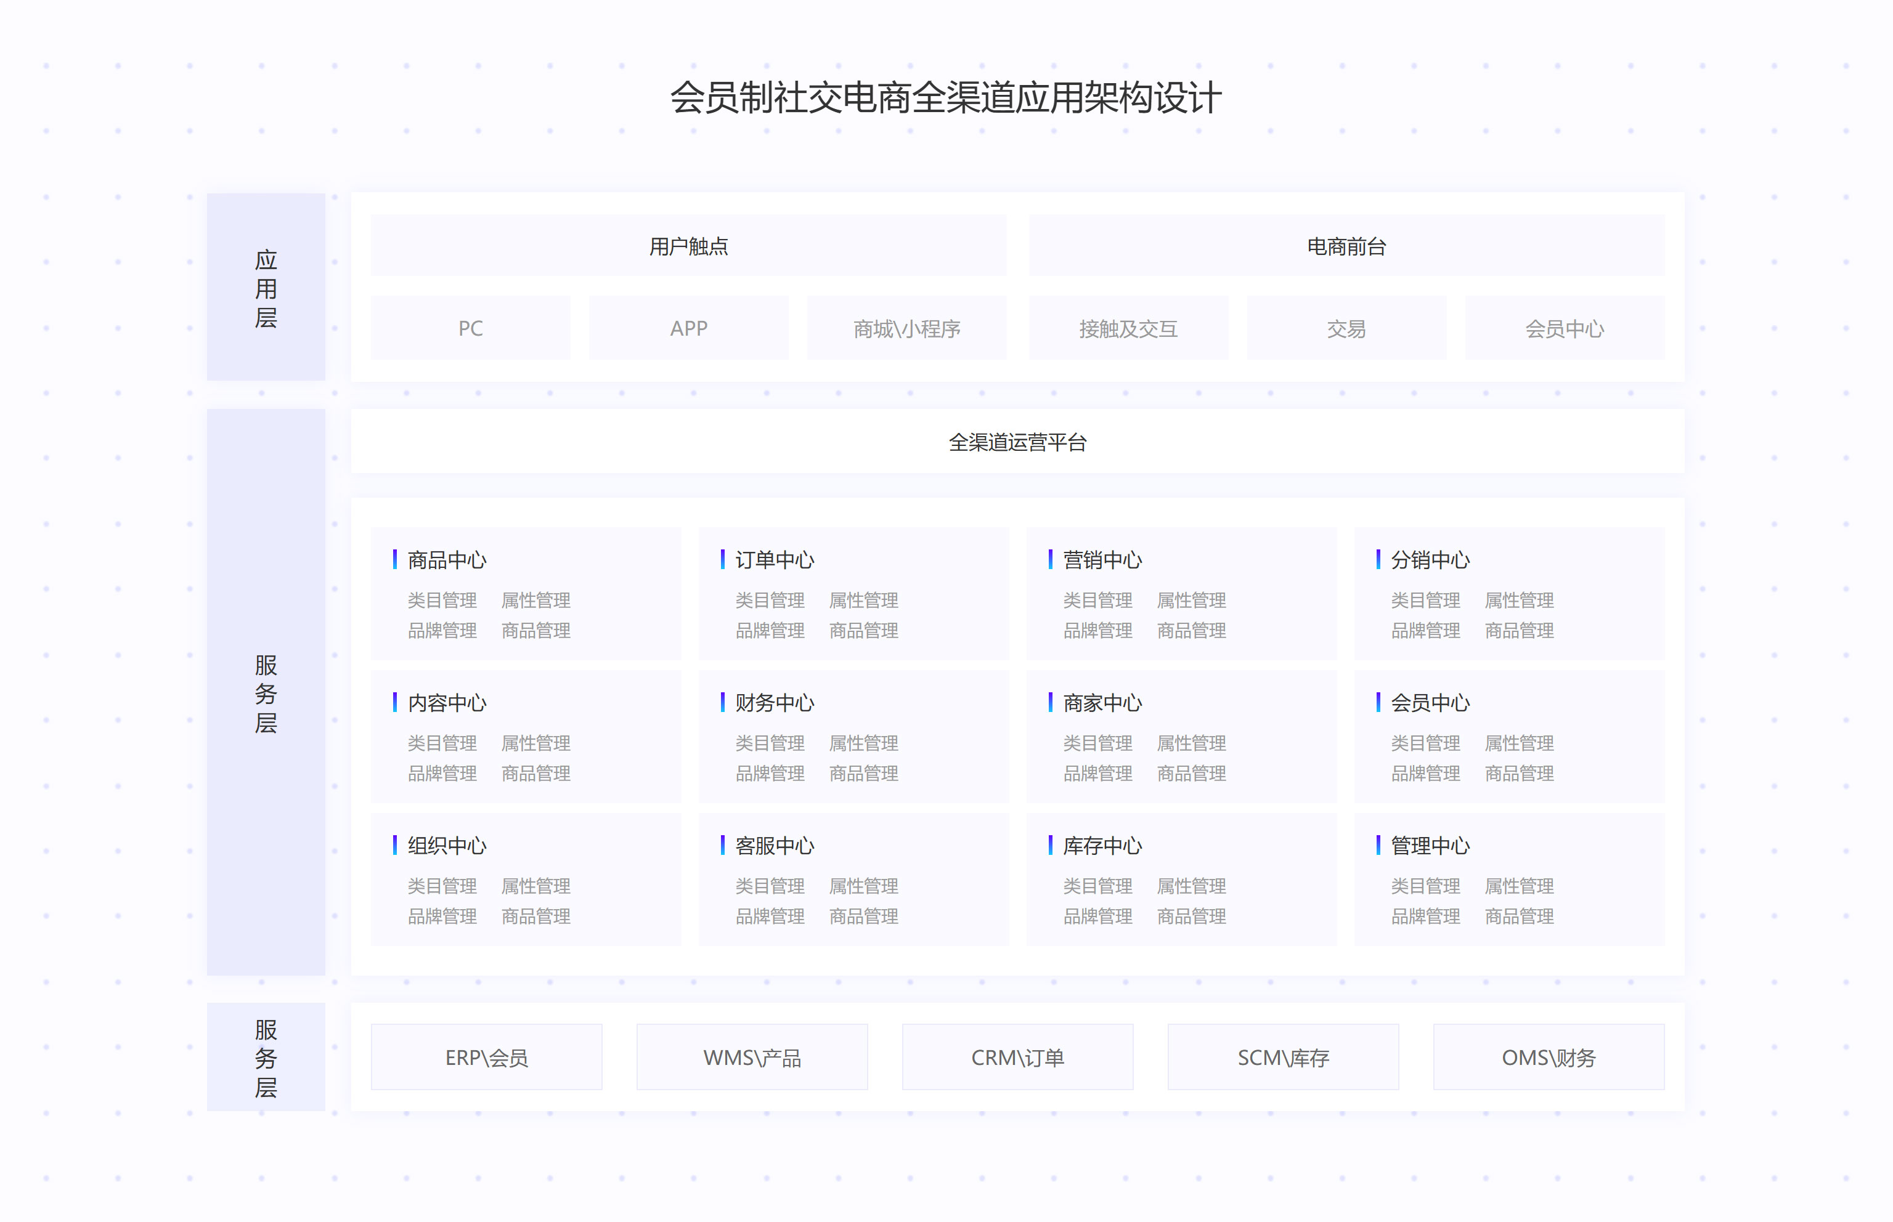The height and width of the screenshot is (1222, 1893).
Task: Click the icon beside 管理中心
Action: point(1380,846)
